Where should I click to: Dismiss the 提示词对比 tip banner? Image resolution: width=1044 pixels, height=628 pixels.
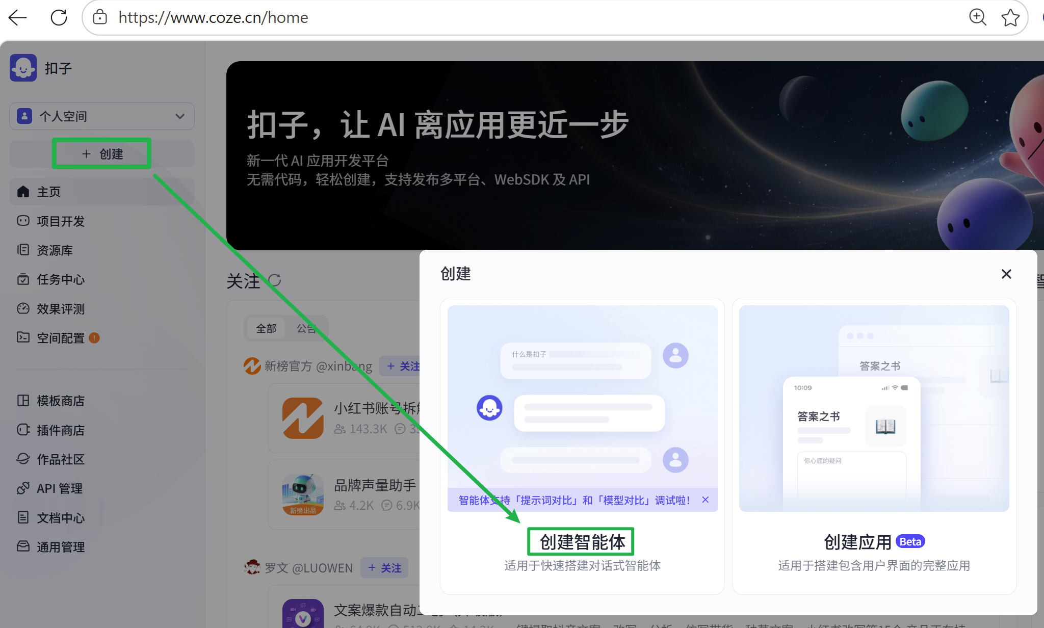click(x=706, y=500)
